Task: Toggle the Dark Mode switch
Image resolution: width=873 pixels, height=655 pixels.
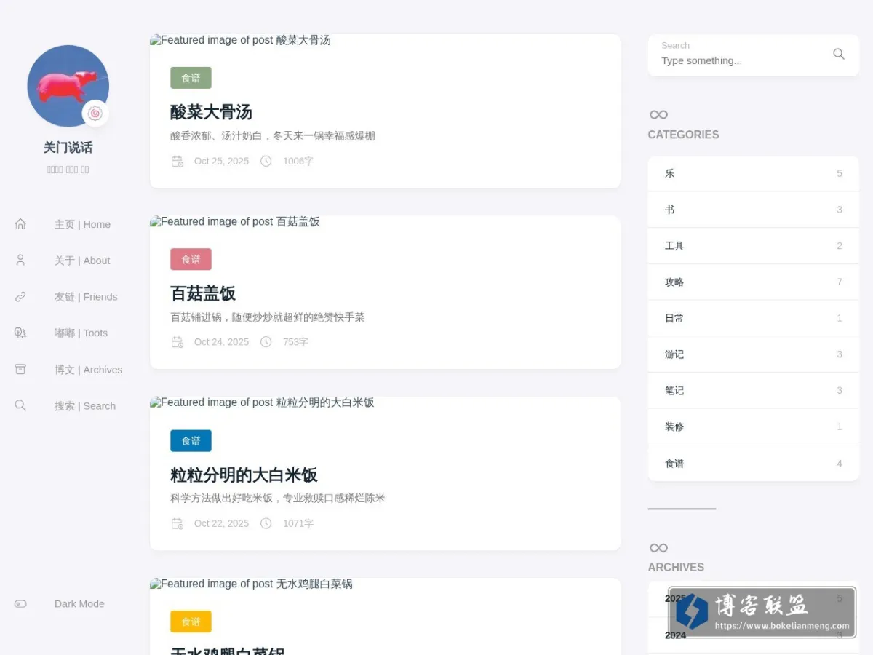Action: (x=20, y=603)
